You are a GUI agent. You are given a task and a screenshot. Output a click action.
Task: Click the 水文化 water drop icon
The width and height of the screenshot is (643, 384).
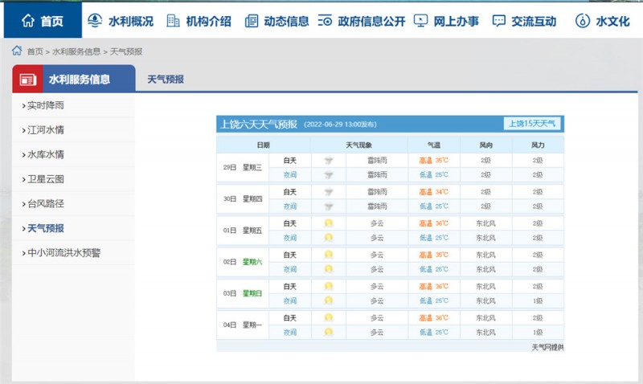click(x=582, y=21)
